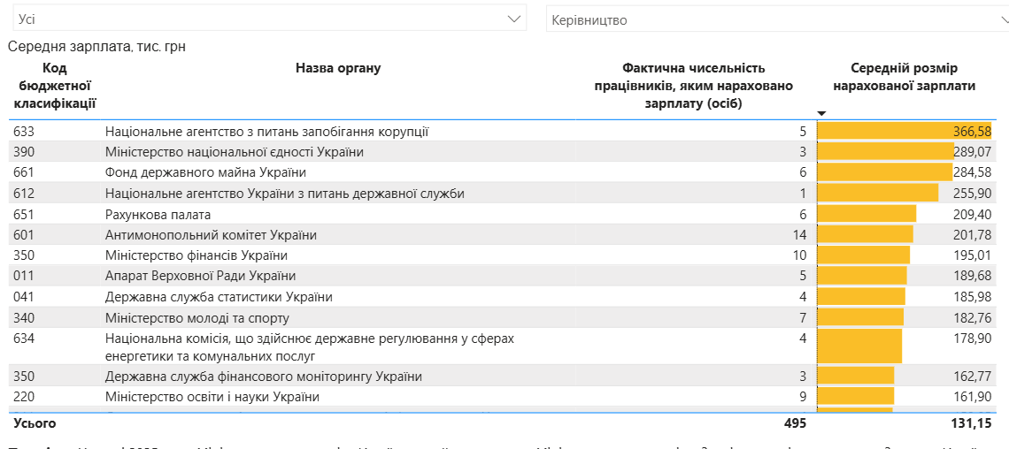Click "Міністерство молоді та спорту" cell
The width and height of the screenshot is (1009, 449).
click(x=196, y=318)
